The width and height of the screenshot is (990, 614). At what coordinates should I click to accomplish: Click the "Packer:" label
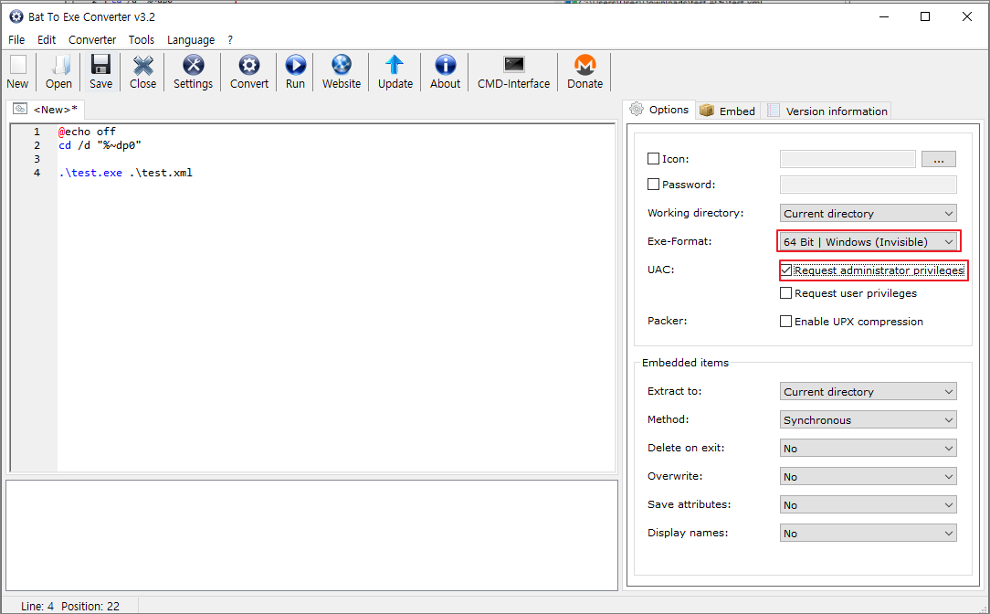pyautogui.click(x=667, y=321)
